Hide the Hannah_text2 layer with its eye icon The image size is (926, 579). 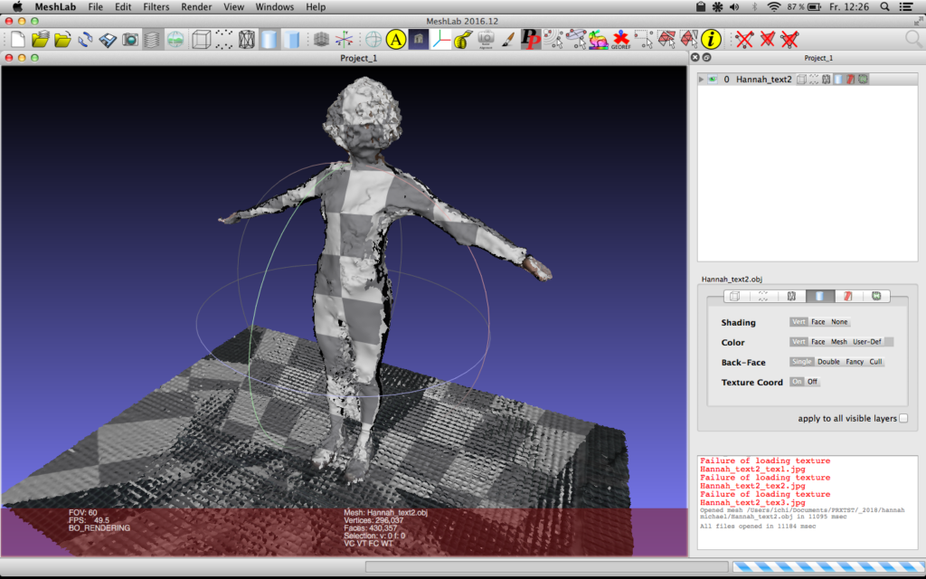pos(713,79)
